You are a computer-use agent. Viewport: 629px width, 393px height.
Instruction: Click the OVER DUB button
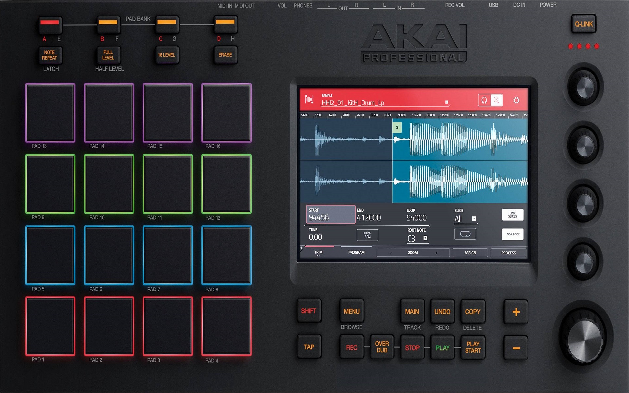tap(382, 347)
